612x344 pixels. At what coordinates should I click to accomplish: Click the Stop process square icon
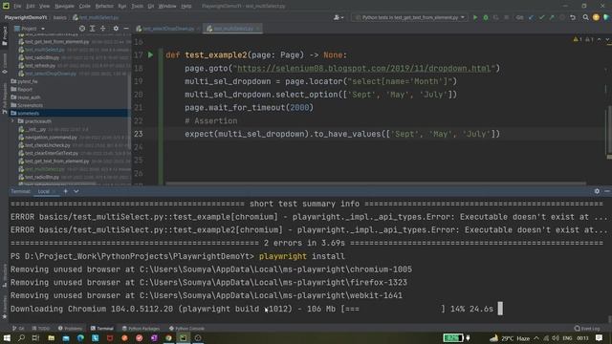click(x=506, y=17)
